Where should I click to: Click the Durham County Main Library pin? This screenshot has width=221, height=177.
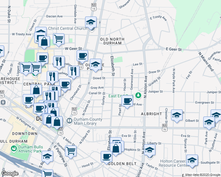(69, 121)
